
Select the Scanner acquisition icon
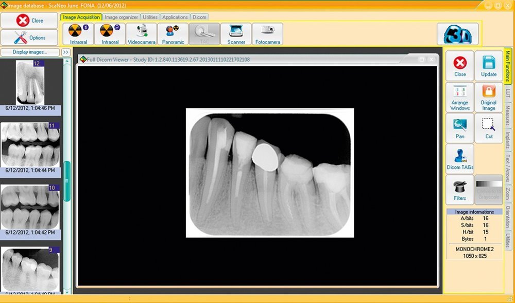pos(236,34)
